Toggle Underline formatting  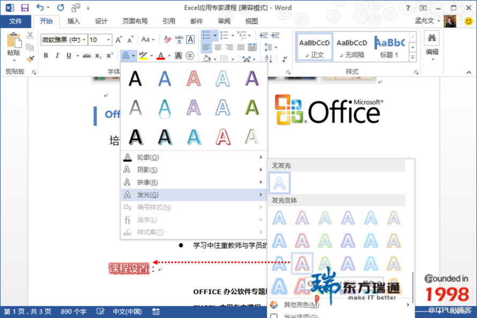pos(69,56)
